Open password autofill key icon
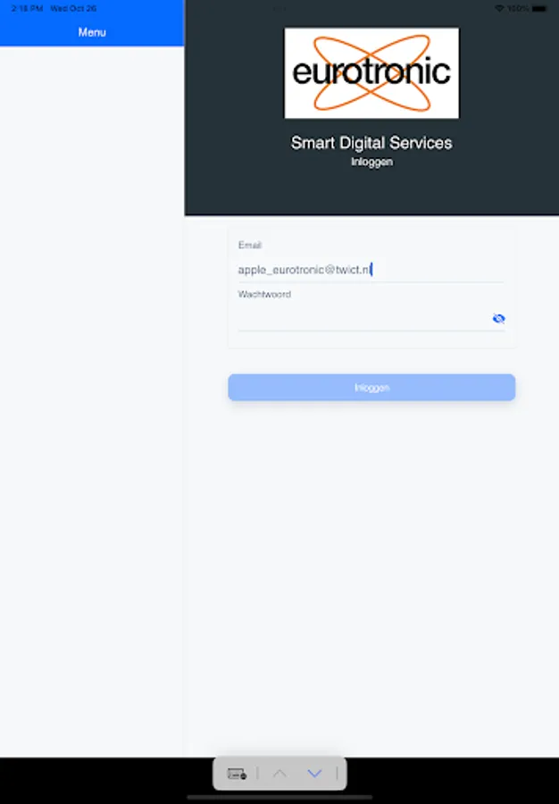The image size is (559, 804). point(237,774)
